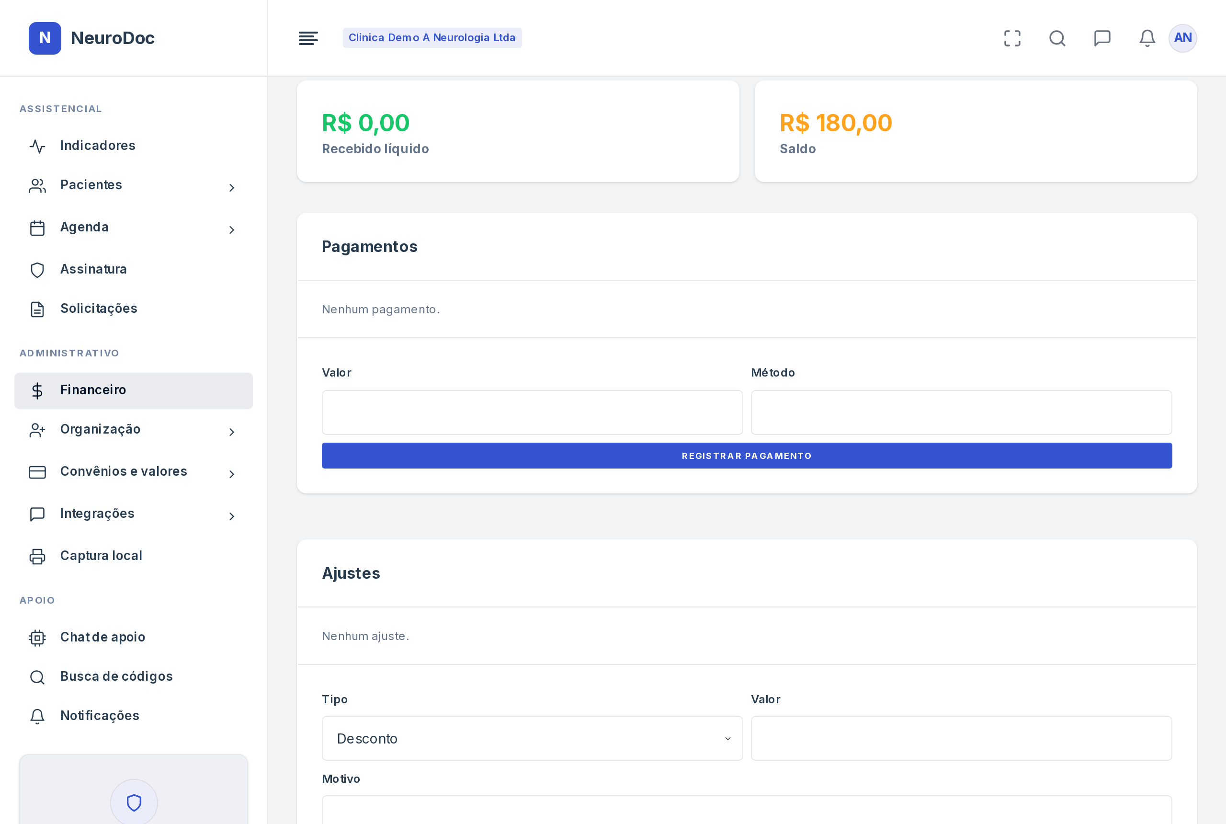Click the Indicadores activity icon
Screen dimensions: 1226x824
point(37,146)
